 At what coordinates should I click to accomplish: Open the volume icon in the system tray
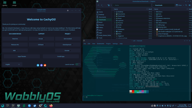(163, 106)
